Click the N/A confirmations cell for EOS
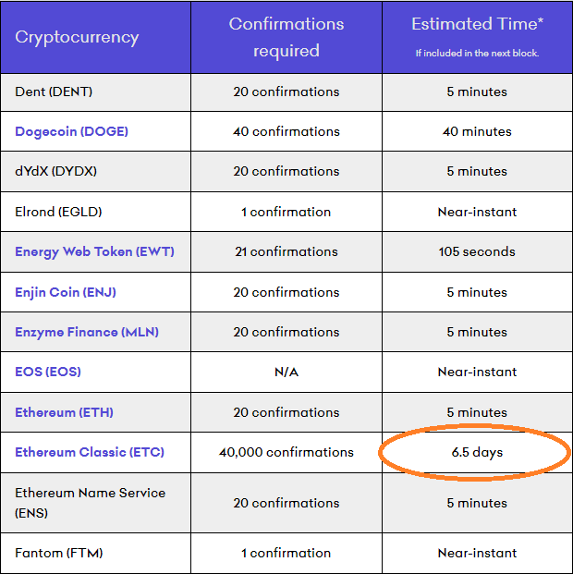 click(286, 372)
